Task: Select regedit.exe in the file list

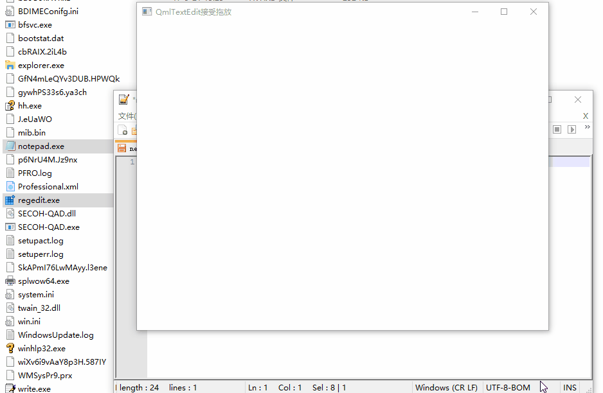Action: point(39,200)
